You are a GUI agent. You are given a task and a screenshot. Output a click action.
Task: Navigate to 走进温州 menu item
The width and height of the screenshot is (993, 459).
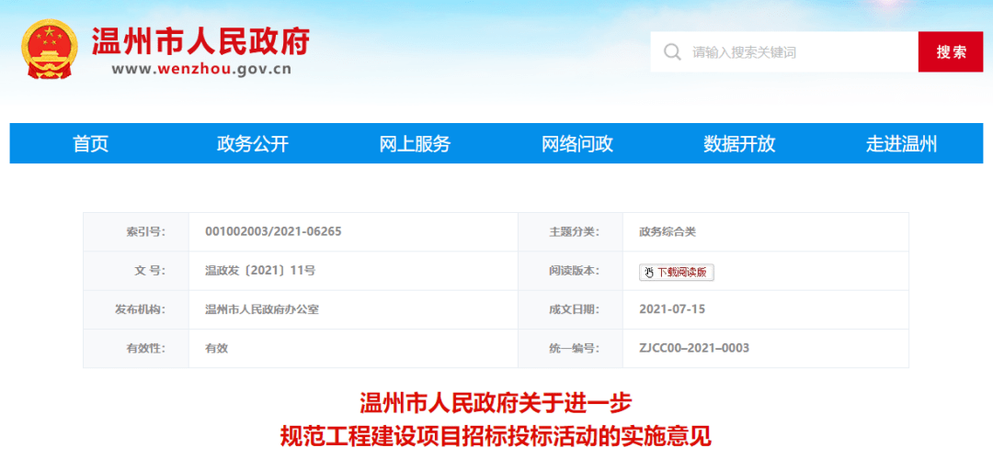click(x=901, y=144)
